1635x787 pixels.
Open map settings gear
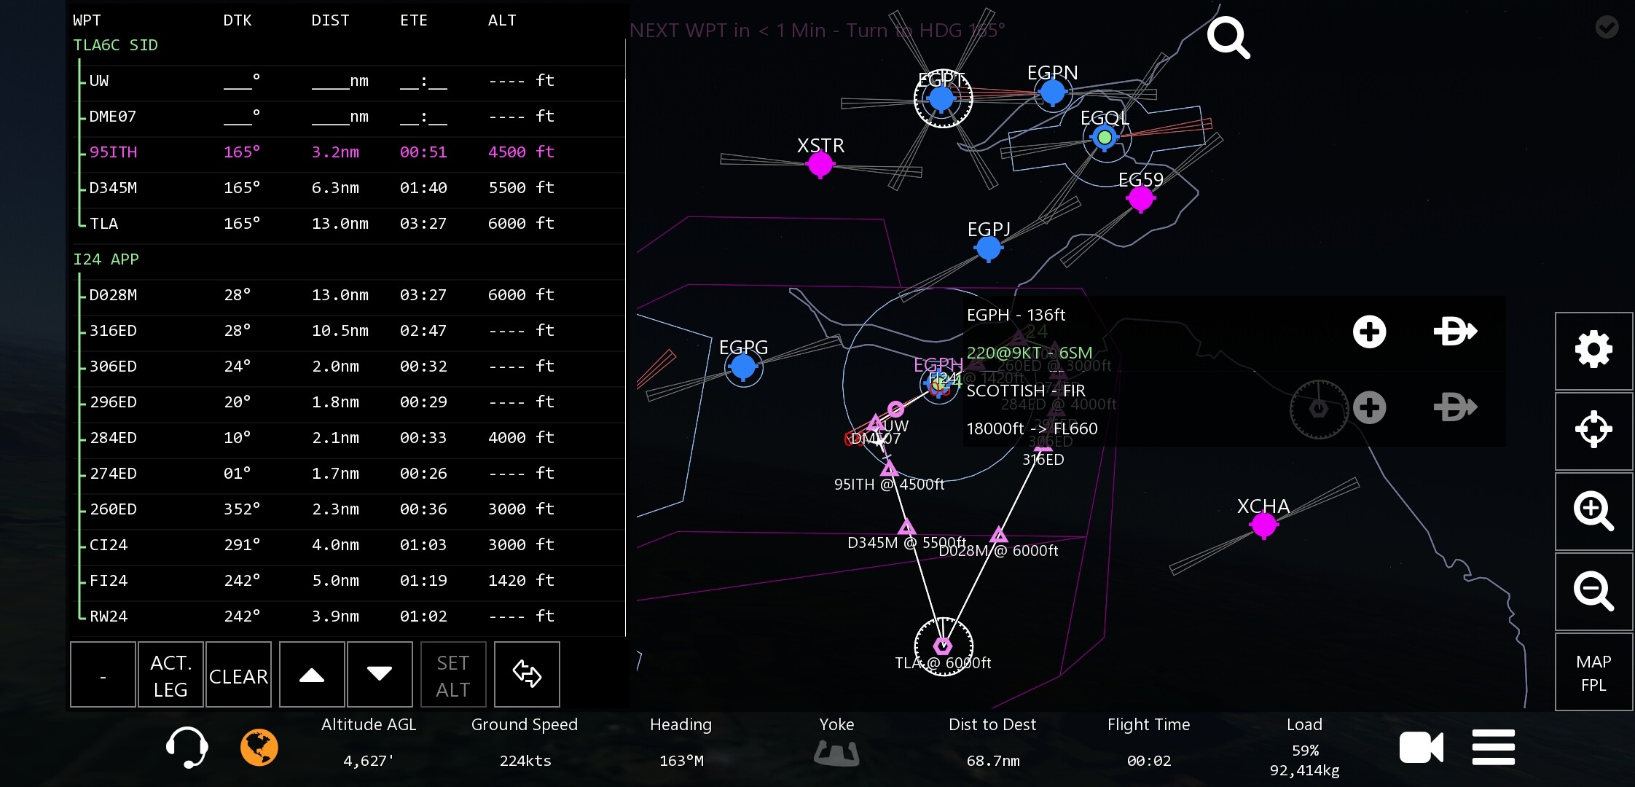(x=1593, y=351)
